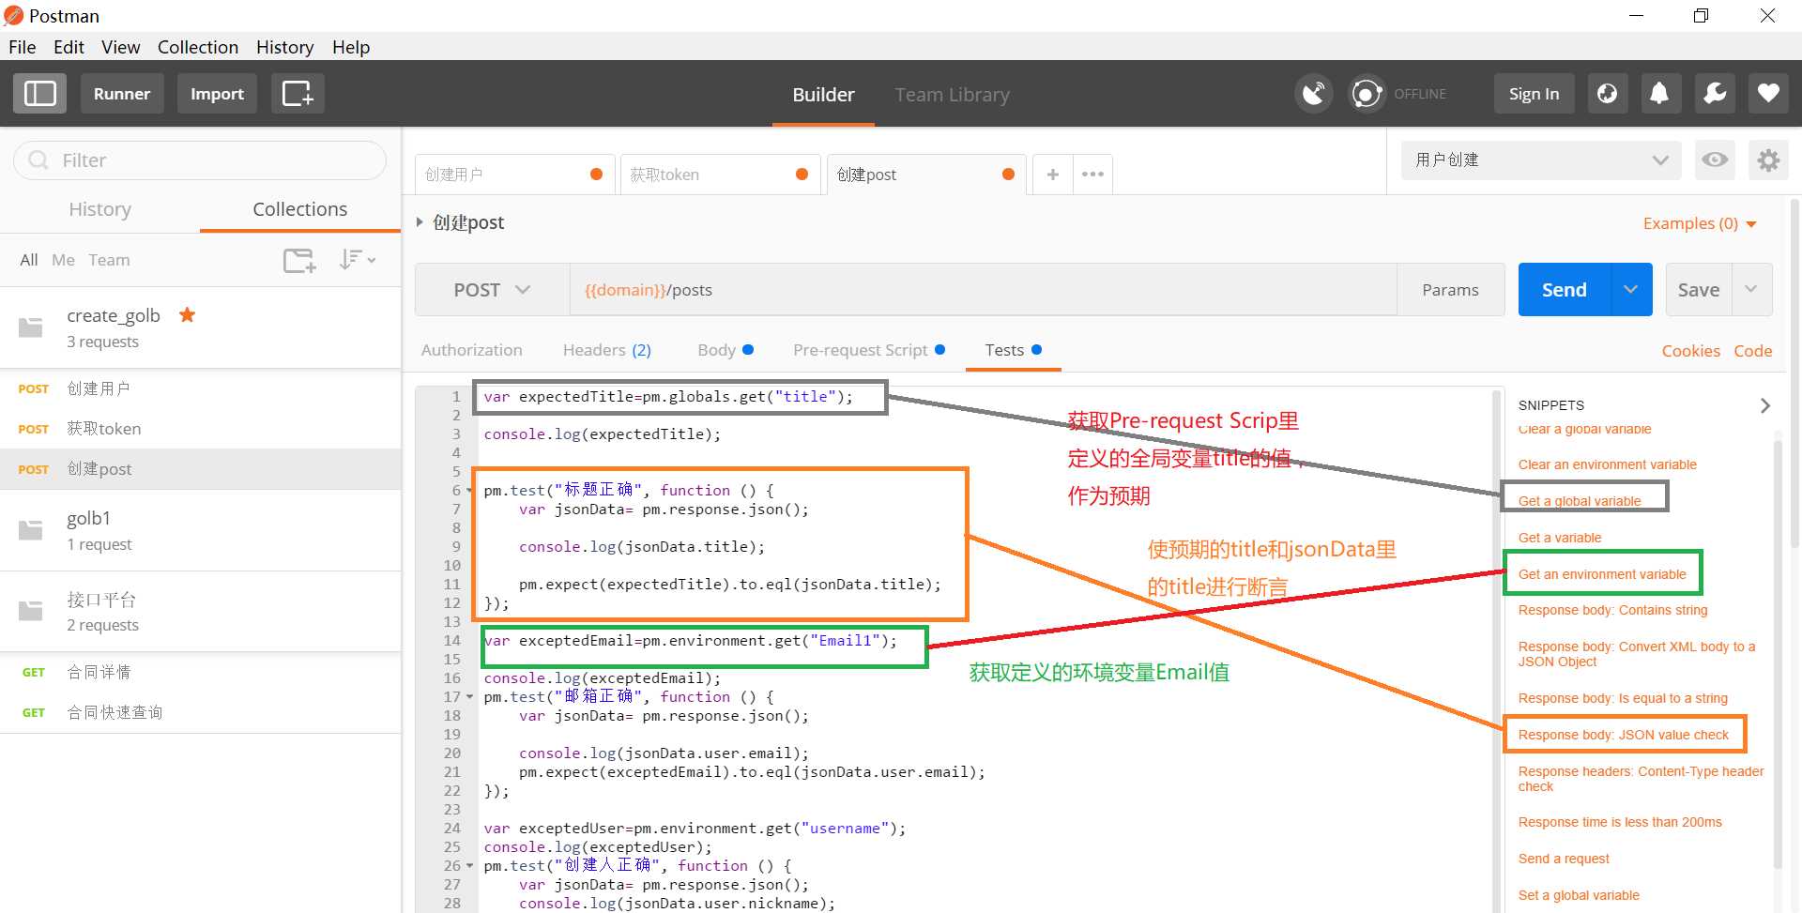Open settings wrench icon
The width and height of the screenshot is (1802, 913).
1715,94
